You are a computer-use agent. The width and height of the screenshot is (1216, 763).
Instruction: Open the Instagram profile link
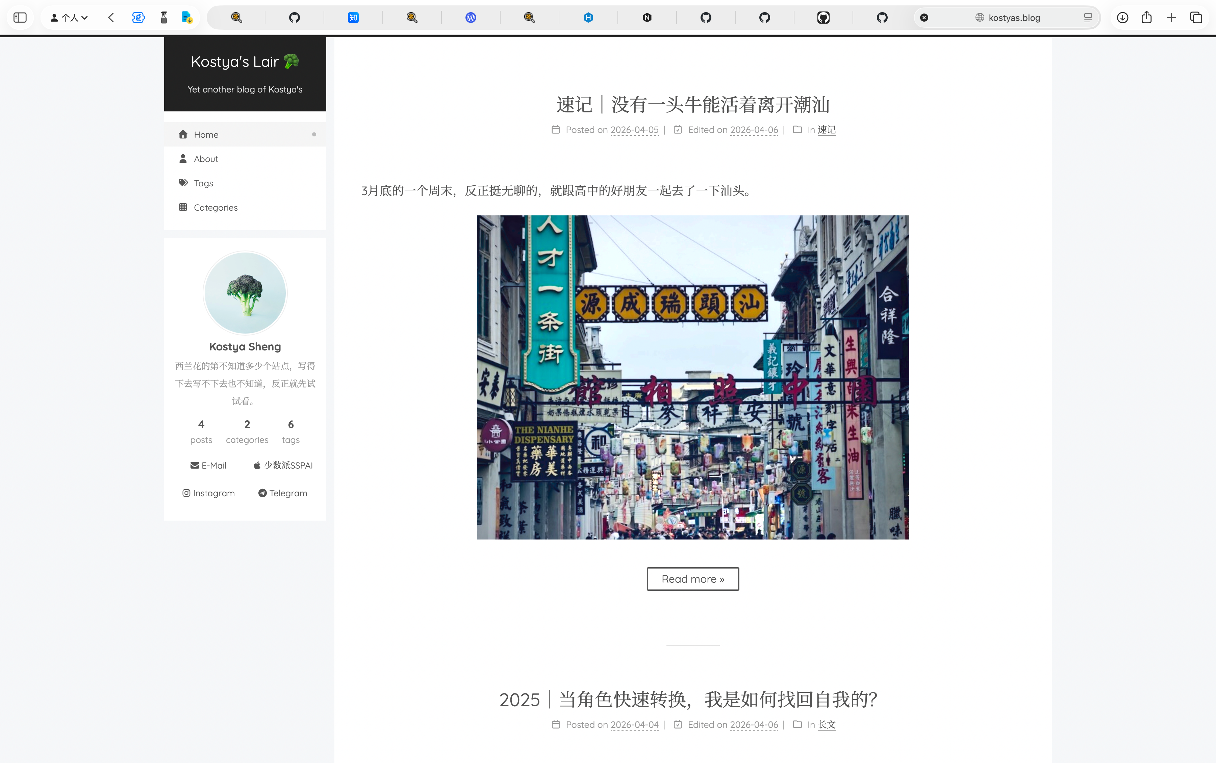(208, 493)
